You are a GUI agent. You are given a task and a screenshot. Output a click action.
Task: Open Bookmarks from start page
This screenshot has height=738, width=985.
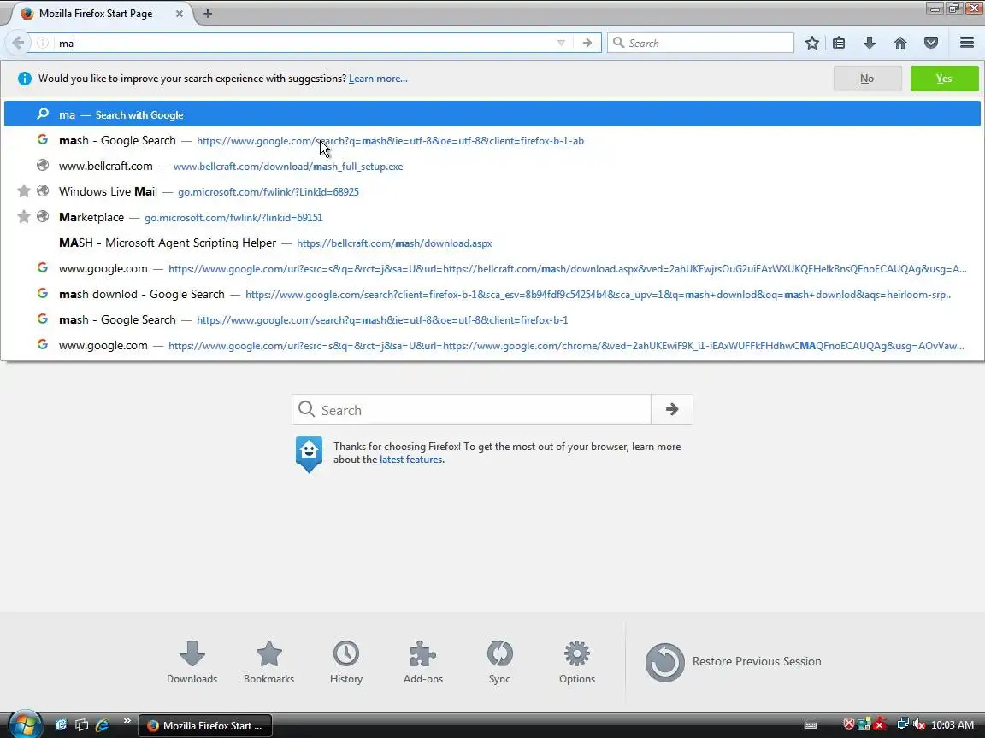[268, 662]
